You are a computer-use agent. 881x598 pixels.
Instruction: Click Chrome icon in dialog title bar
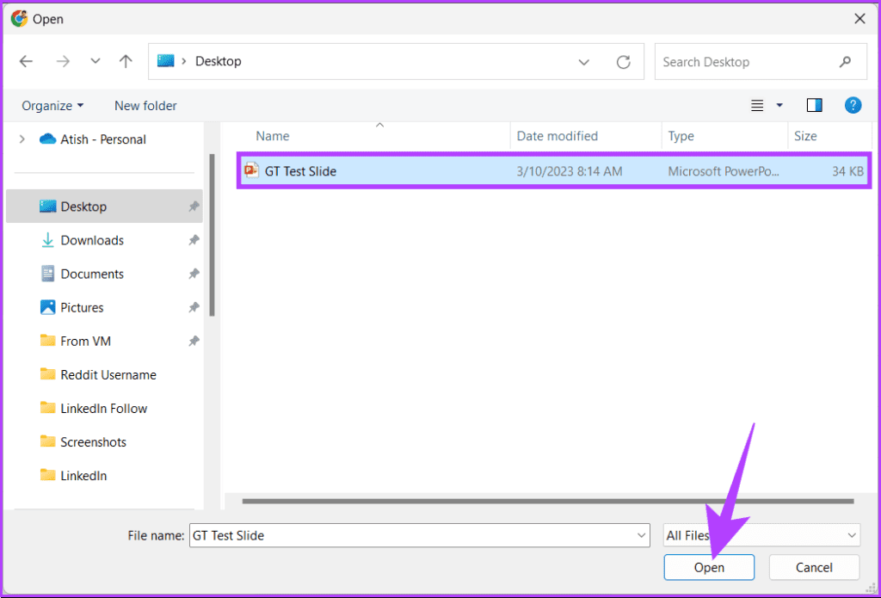point(19,19)
